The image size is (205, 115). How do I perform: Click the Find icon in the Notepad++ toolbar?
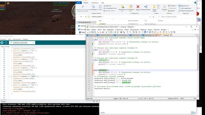(121, 32)
